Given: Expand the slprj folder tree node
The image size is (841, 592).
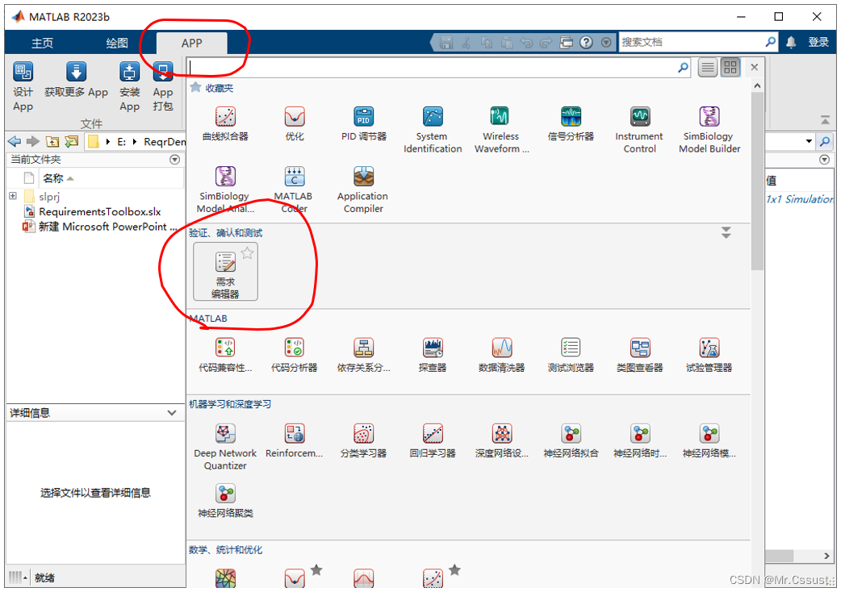Looking at the screenshot, I should [13, 196].
